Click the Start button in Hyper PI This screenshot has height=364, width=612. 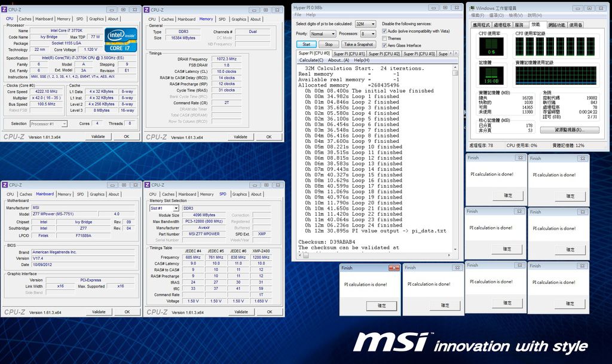(x=307, y=44)
